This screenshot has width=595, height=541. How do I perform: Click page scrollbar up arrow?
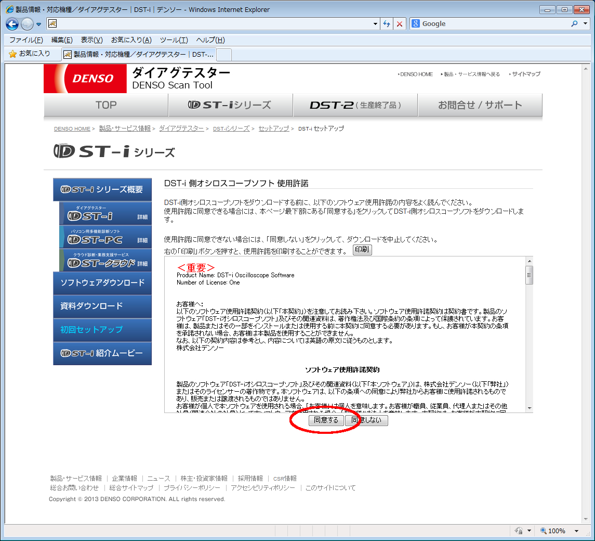(586, 69)
